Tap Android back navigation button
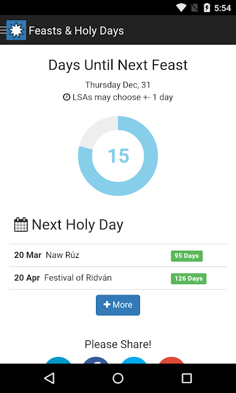This screenshot has height=393, width=236. click(x=49, y=378)
